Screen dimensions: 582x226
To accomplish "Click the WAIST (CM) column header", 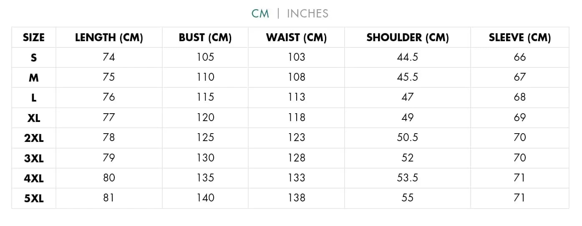I will click(x=296, y=37).
